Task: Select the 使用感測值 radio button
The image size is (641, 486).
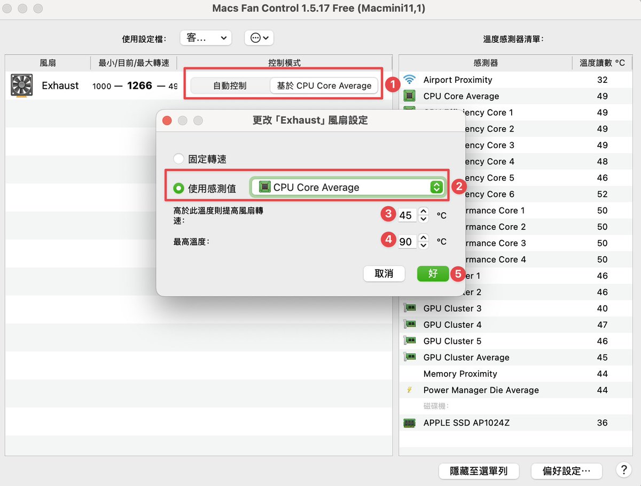Action: (179, 188)
